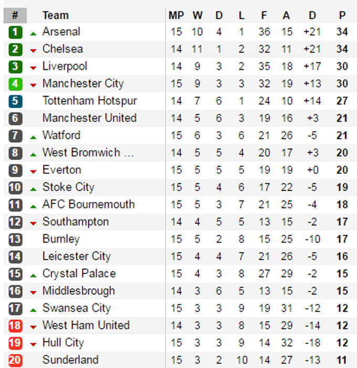Open the Leicester City team link
Image resolution: width=357 pixels, height=368 pixels.
[x=77, y=256]
